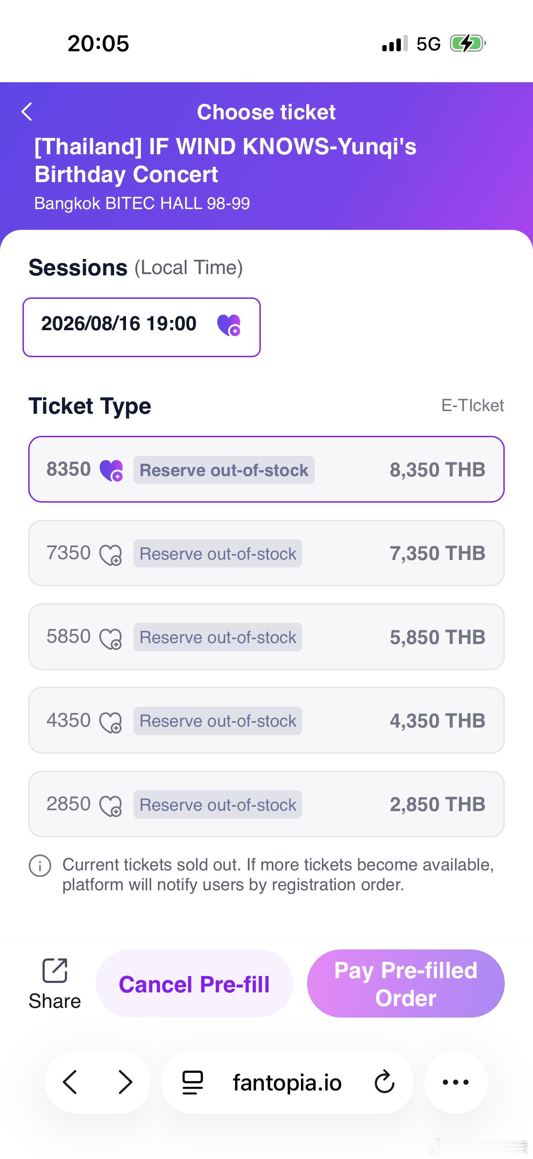Tap the heart-plus icon beside 7350
533x1159 pixels.
[110, 554]
